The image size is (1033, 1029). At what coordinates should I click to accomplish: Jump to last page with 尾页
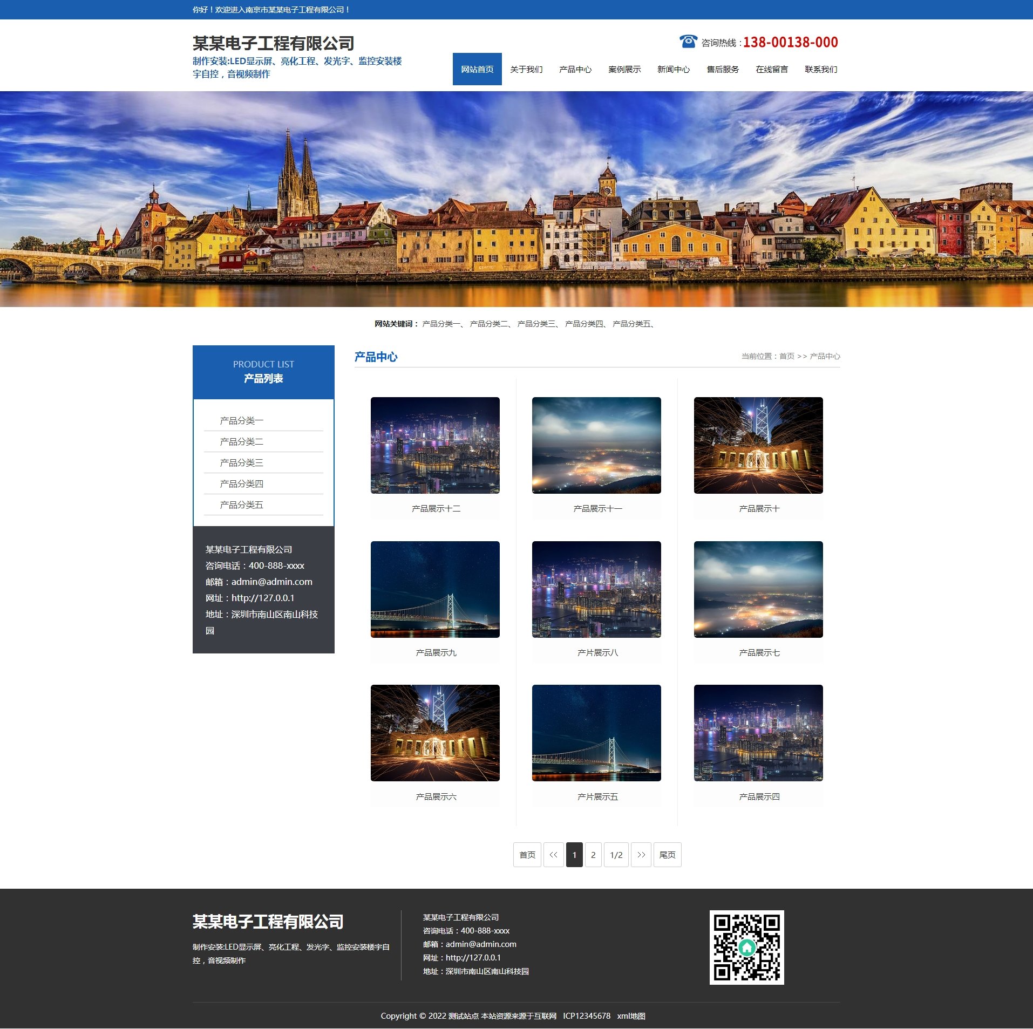667,855
